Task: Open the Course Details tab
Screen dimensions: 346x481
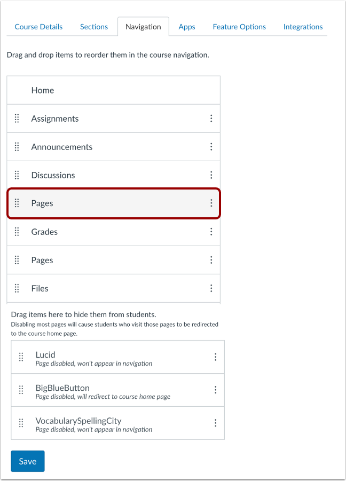Action: 38,26
